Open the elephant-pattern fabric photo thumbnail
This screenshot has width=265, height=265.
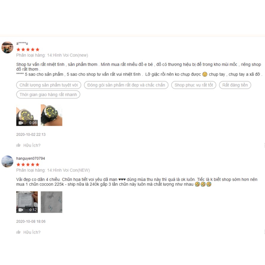[x=52, y=202]
